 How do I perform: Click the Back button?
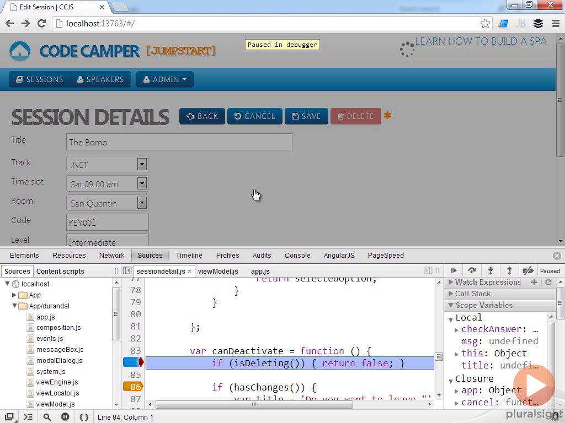tap(202, 116)
